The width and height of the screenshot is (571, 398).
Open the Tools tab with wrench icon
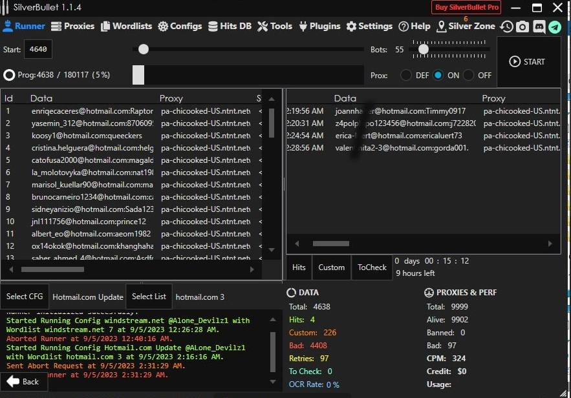(275, 26)
